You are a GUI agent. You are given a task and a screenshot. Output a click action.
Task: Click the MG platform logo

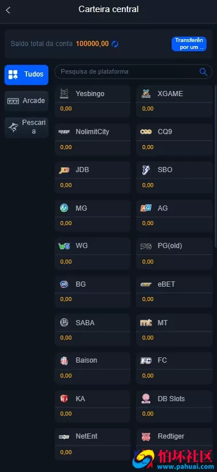pos(64,208)
